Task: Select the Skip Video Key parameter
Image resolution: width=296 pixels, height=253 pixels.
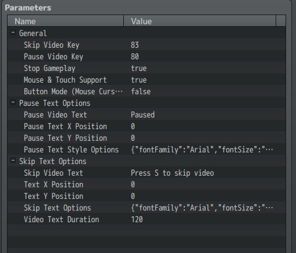Action: (x=52, y=45)
